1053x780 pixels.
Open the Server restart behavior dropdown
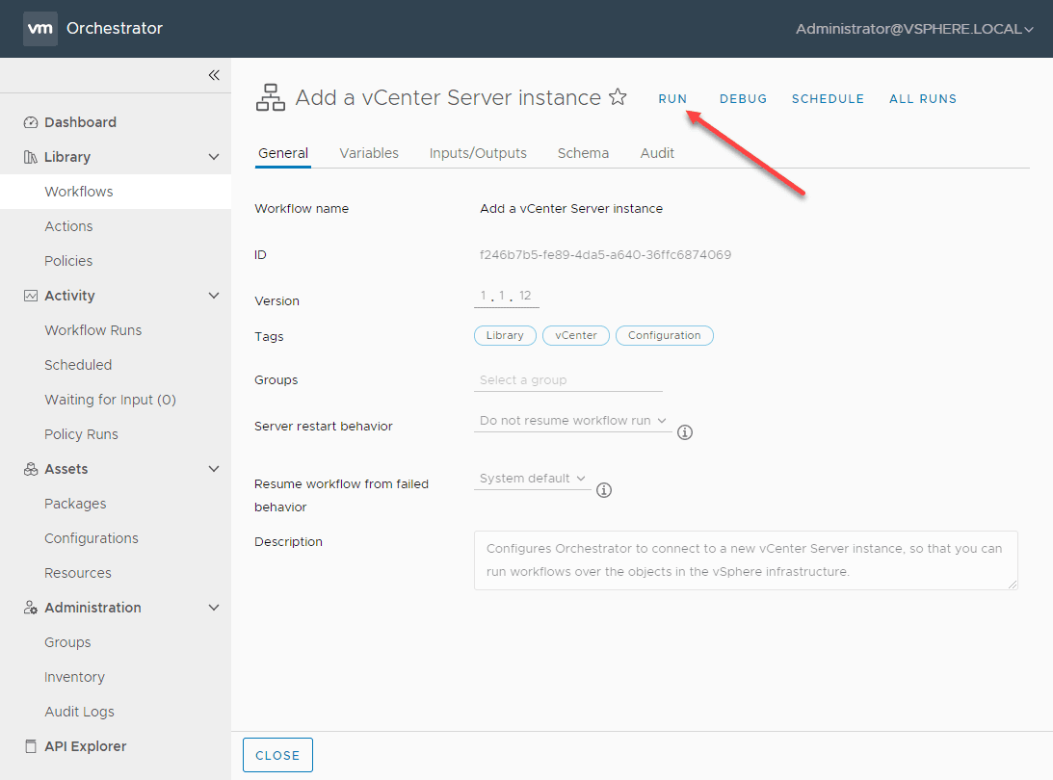click(x=572, y=421)
